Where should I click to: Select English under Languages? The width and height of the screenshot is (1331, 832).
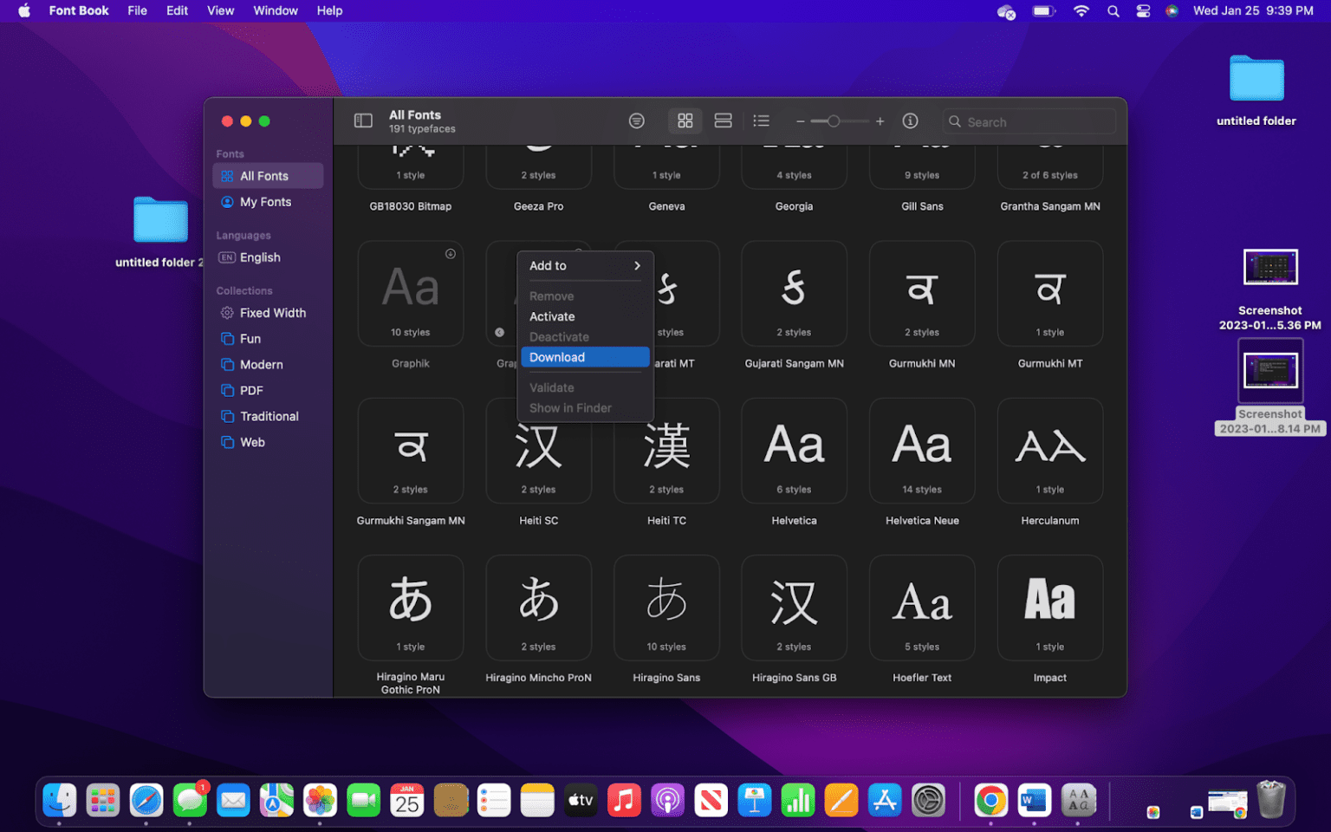tap(258, 257)
